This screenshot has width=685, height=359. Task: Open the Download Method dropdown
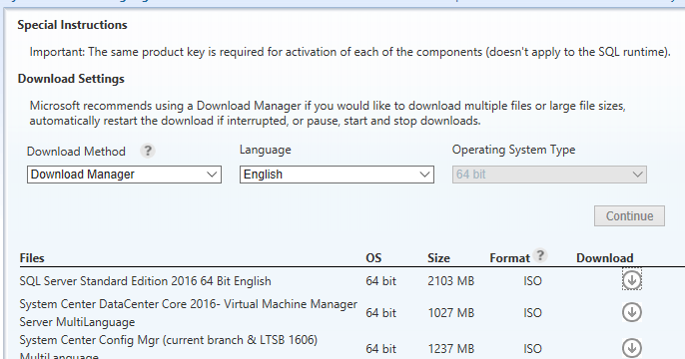tap(124, 175)
